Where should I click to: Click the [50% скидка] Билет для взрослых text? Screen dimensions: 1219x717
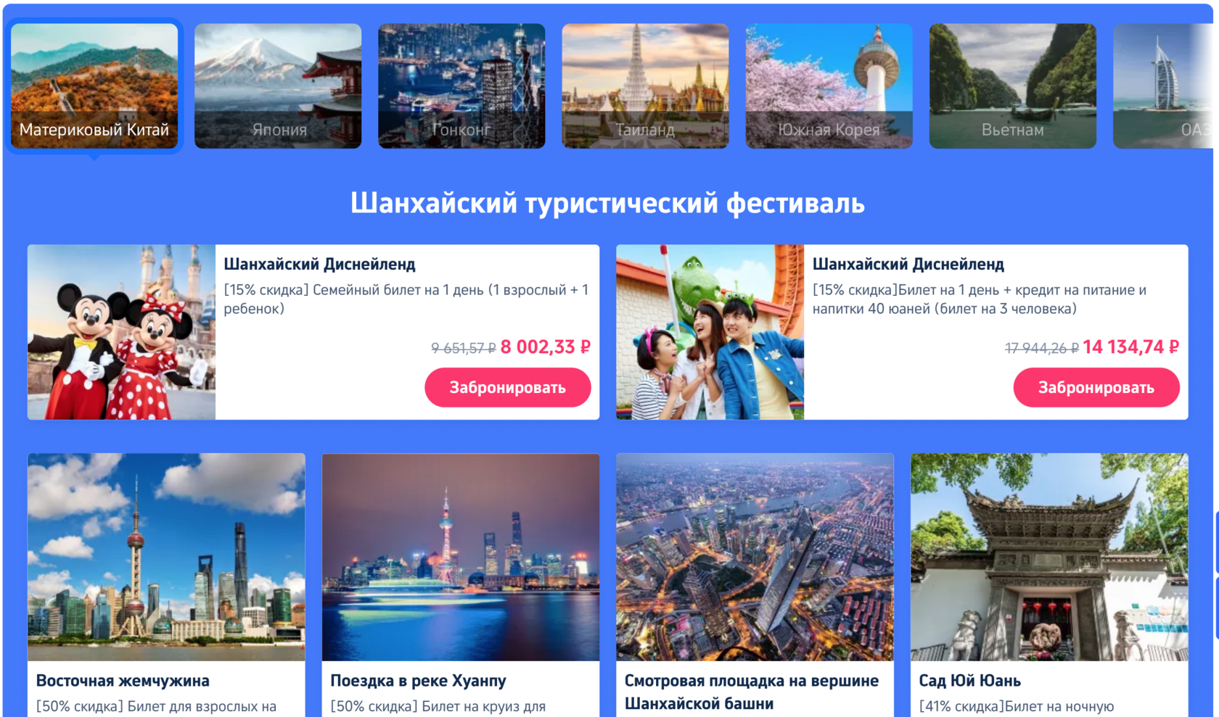(156, 706)
